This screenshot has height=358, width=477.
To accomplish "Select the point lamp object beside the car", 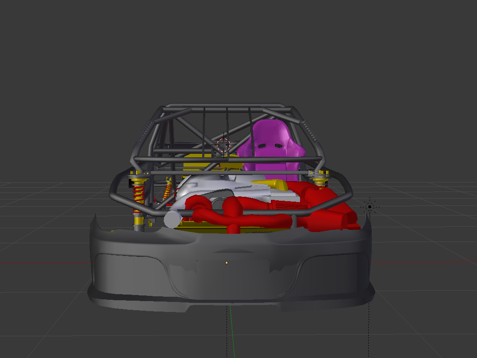I will point(370,207).
